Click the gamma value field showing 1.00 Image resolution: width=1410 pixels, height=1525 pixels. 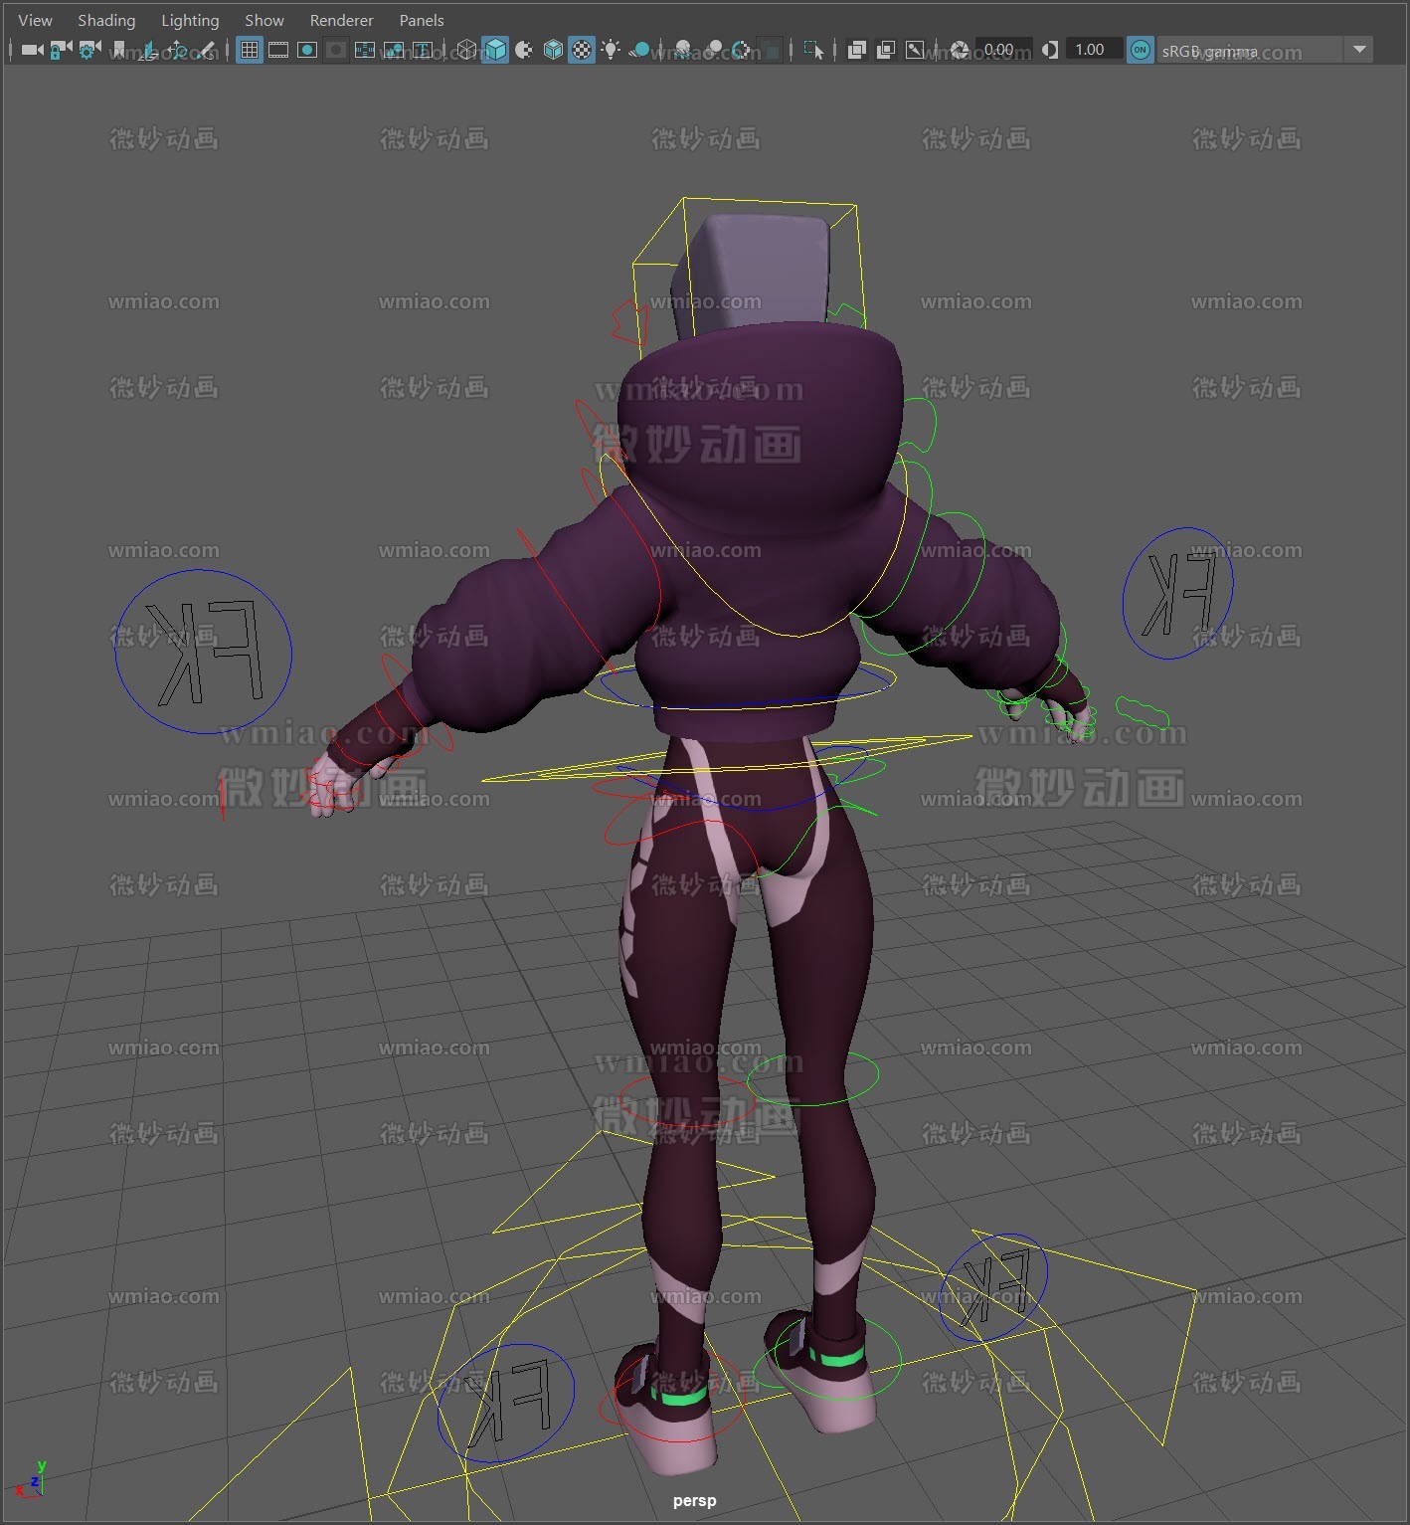pos(1090,50)
